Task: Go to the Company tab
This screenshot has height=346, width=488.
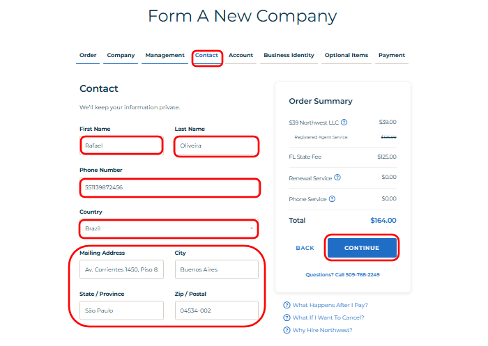Action: [x=121, y=56]
